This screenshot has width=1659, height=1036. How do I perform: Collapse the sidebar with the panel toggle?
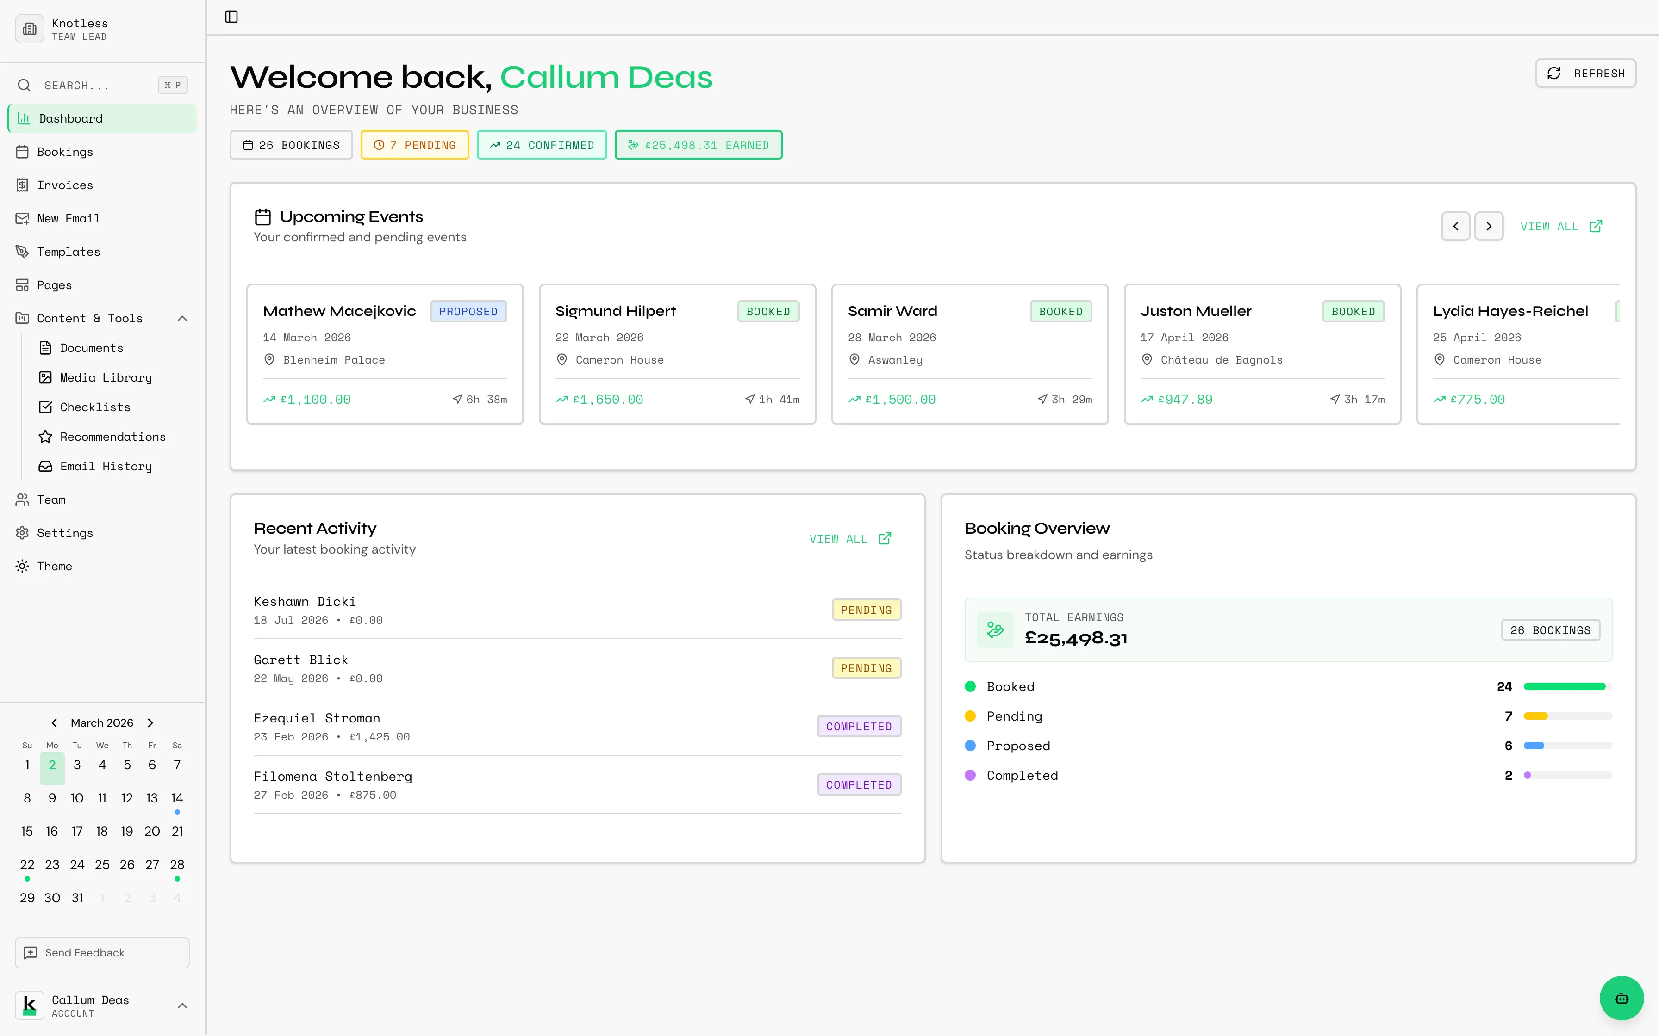pos(231,17)
